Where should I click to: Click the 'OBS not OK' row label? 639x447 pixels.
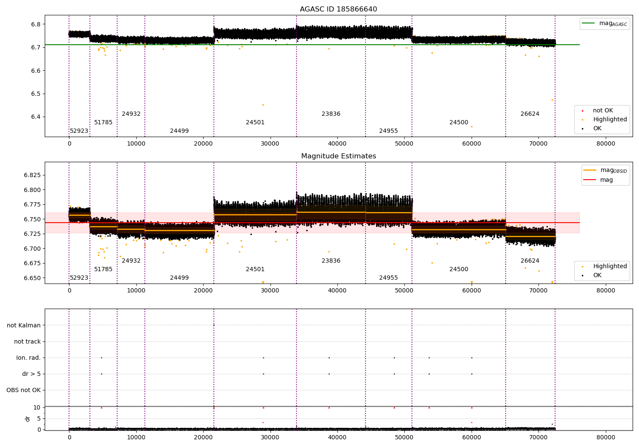pos(23,390)
